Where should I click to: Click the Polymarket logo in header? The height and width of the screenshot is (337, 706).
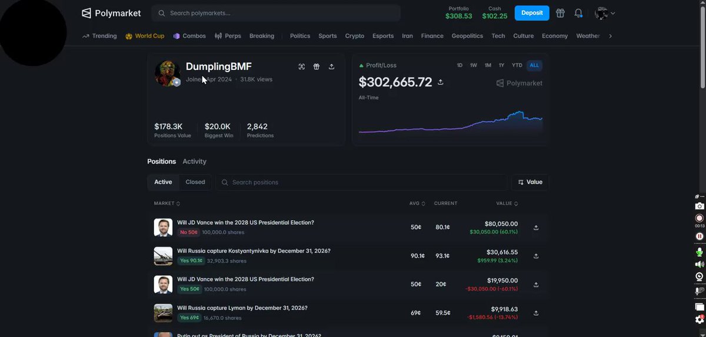[x=111, y=13]
